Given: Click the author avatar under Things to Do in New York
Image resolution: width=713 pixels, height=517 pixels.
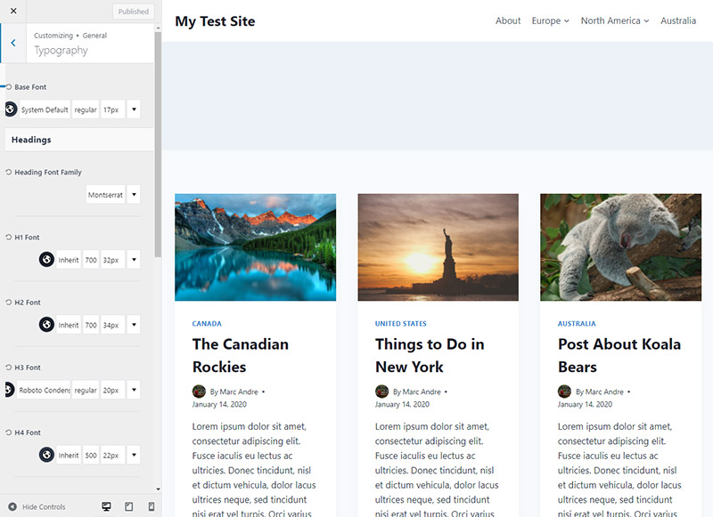Looking at the screenshot, I should coord(381,391).
